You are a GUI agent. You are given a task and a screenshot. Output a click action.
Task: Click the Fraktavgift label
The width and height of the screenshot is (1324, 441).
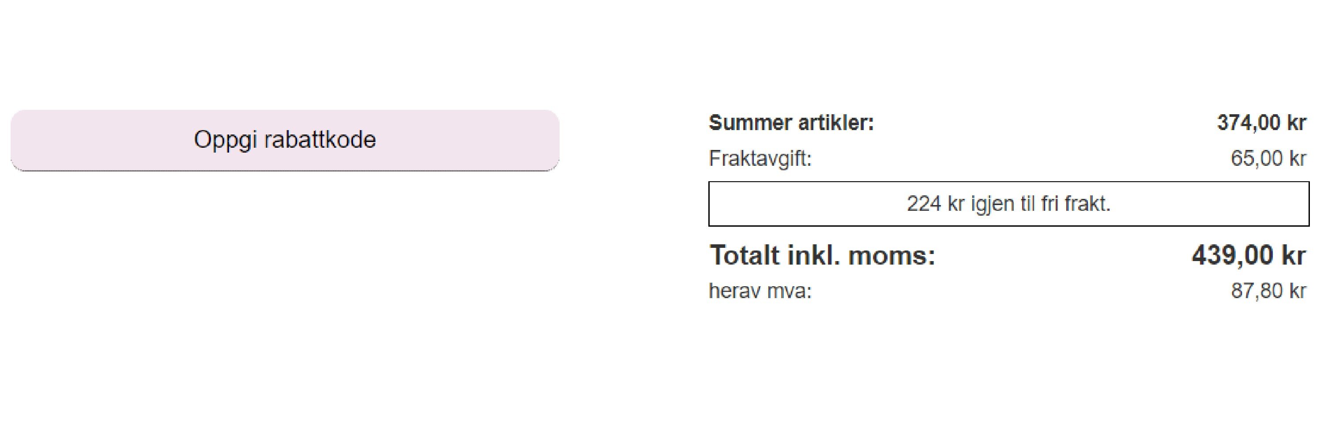[x=760, y=158]
